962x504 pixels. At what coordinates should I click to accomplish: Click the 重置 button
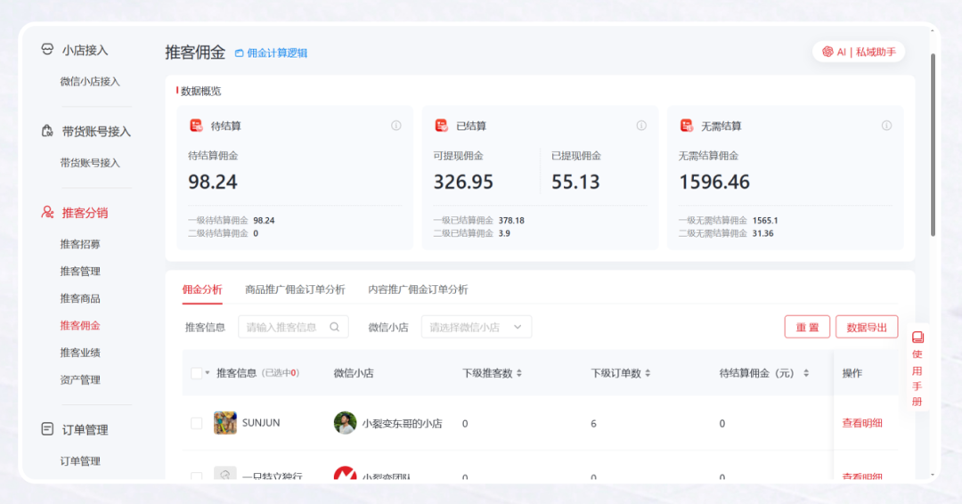coord(807,327)
